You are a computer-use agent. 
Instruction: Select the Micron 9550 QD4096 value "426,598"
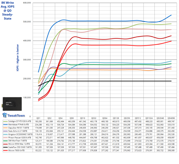click(x=171, y=144)
